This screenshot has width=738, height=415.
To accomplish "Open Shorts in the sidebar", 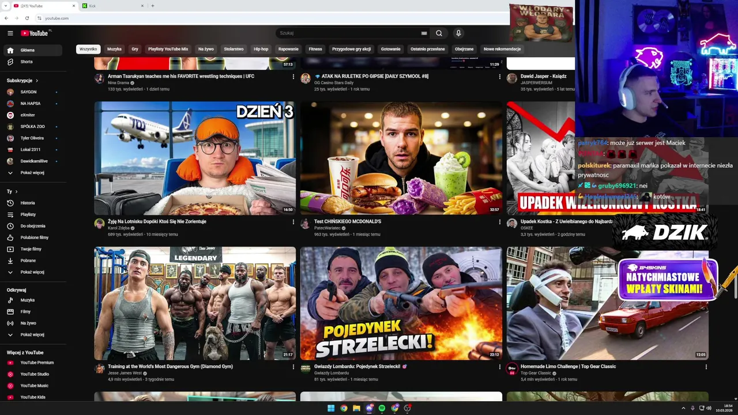I will tap(34, 62).
